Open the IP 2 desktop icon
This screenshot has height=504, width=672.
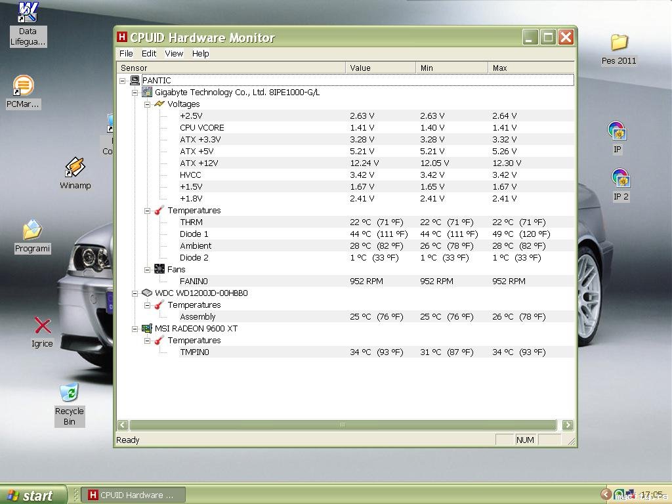(x=620, y=178)
